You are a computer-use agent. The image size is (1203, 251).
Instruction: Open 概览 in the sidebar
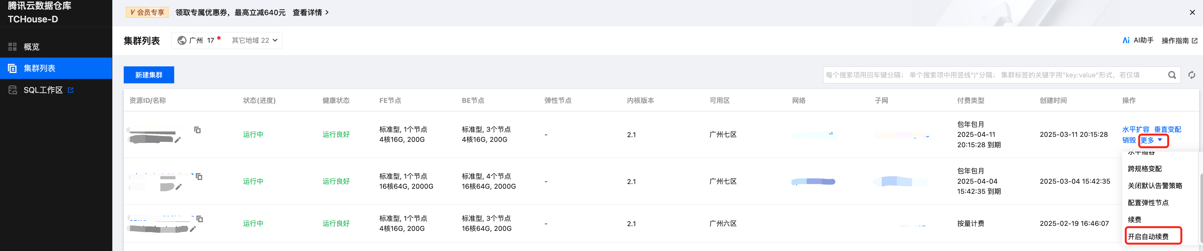pyautogui.click(x=31, y=47)
